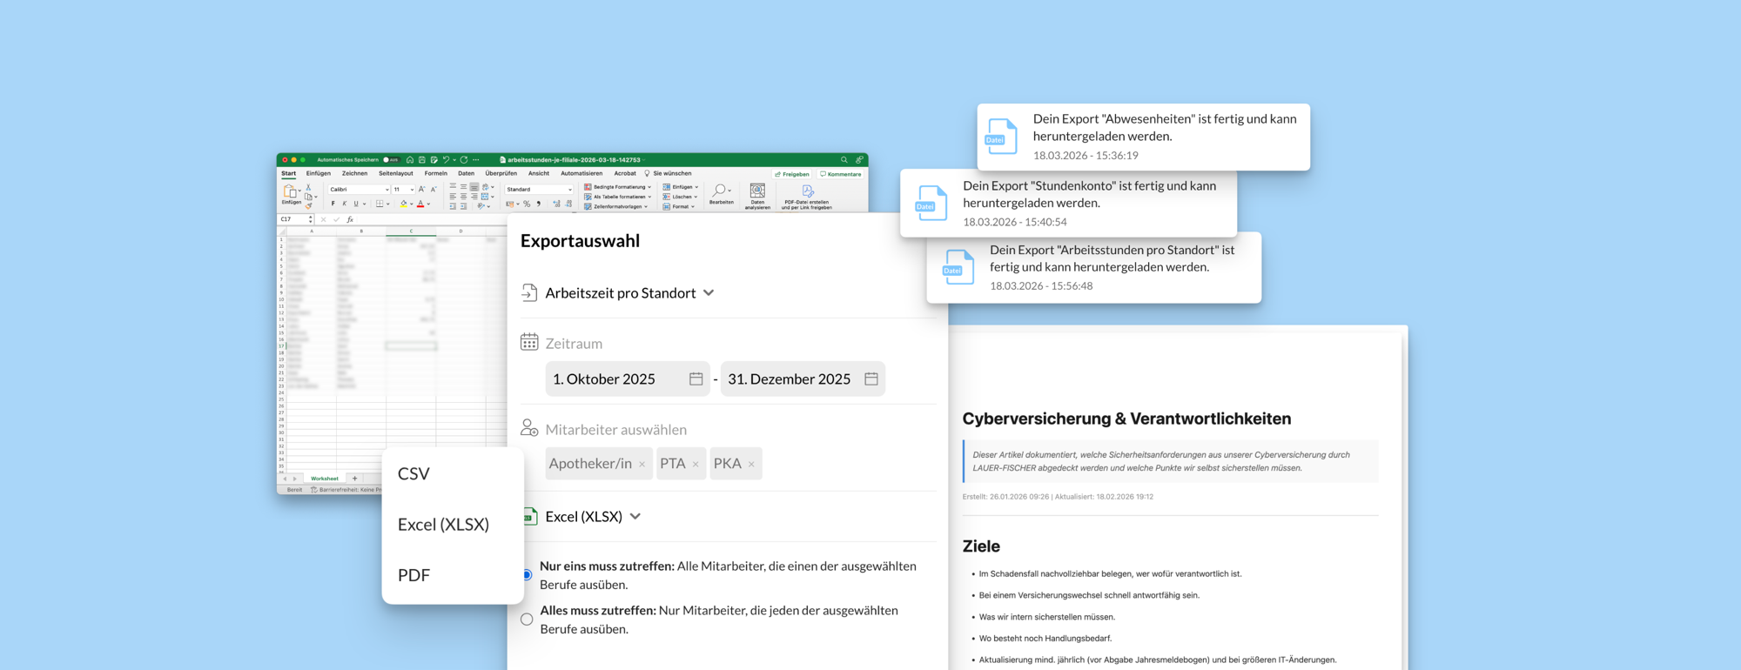Open calendar icon for start date field

pyautogui.click(x=696, y=379)
